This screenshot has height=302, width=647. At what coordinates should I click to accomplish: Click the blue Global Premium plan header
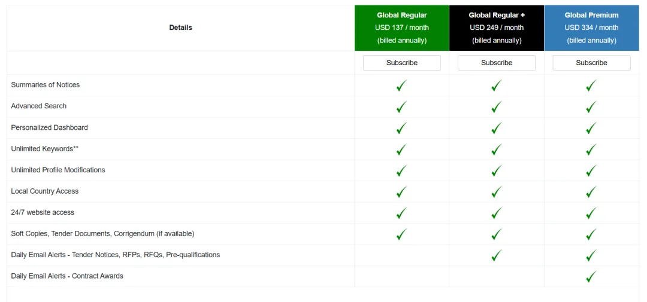pyautogui.click(x=591, y=28)
